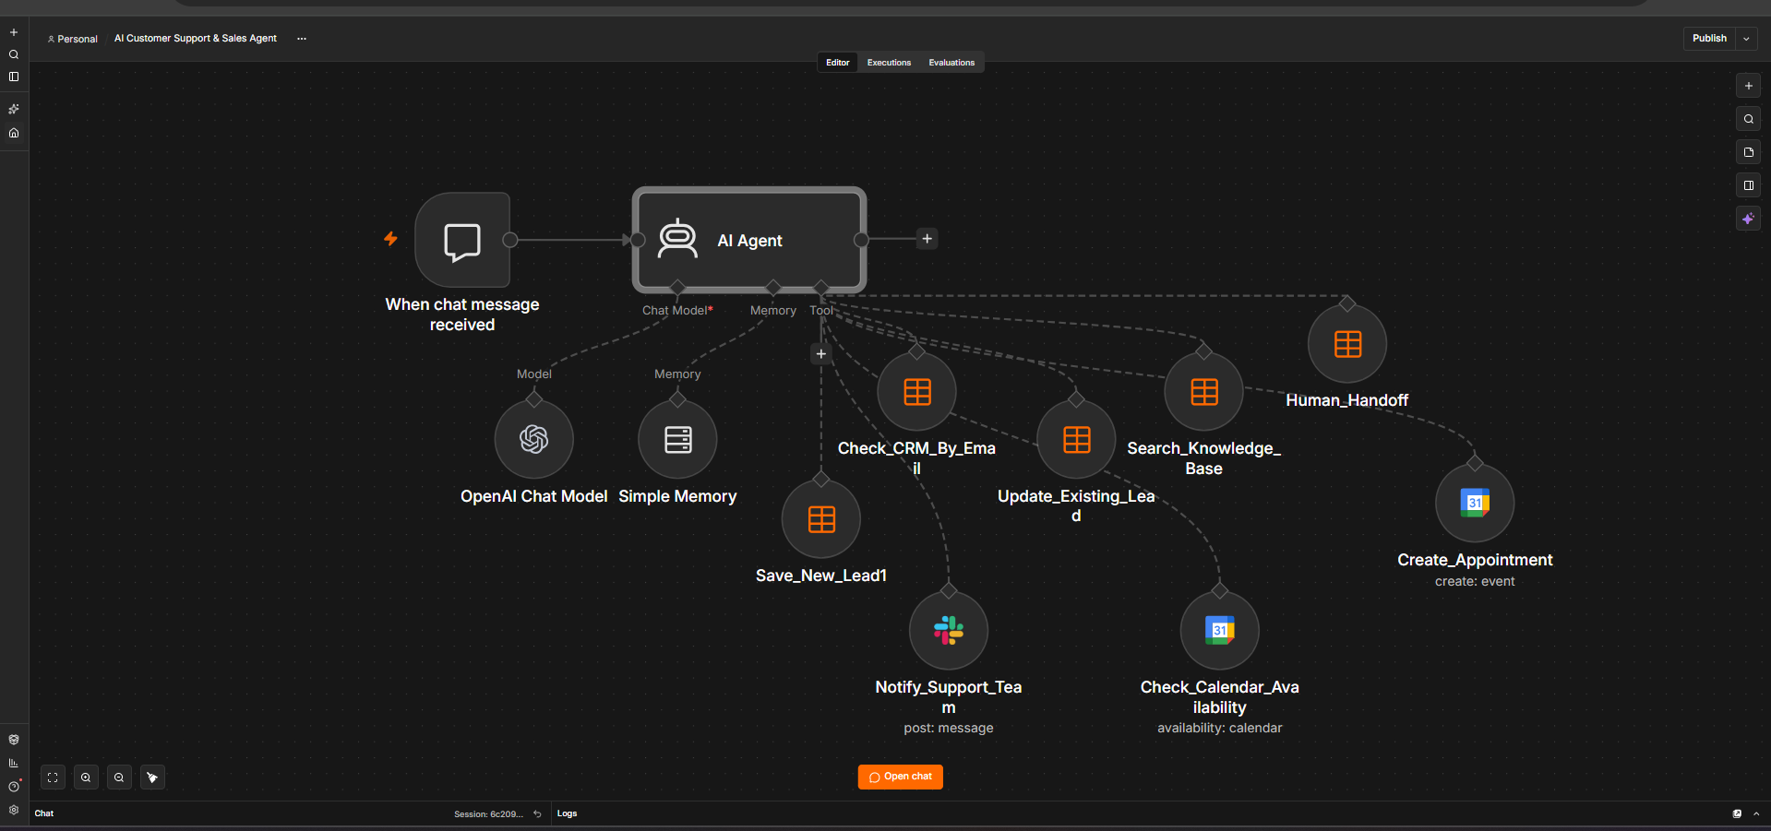Screen dimensions: 1771x831
Task: Select the AI Agent node
Action: point(749,240)
